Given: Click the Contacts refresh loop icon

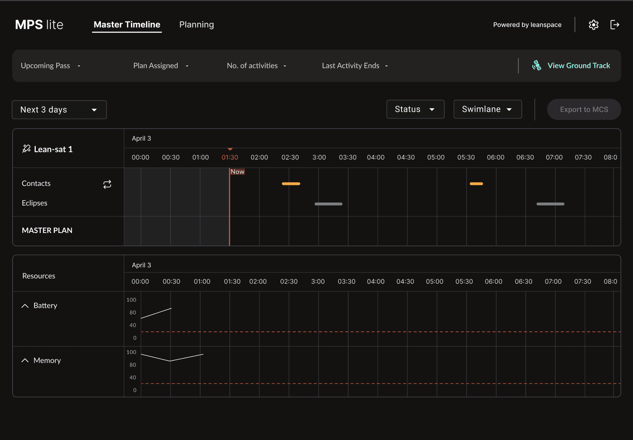Looking at the screenshot, I should (107, 185).
